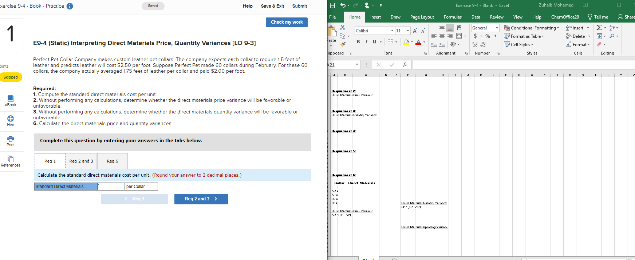Expand Format as Table menu
The height and width of the screenshot is (260, 635).
(524, 36)
